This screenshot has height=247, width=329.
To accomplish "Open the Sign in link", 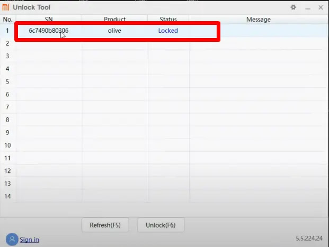I will 29,240.
